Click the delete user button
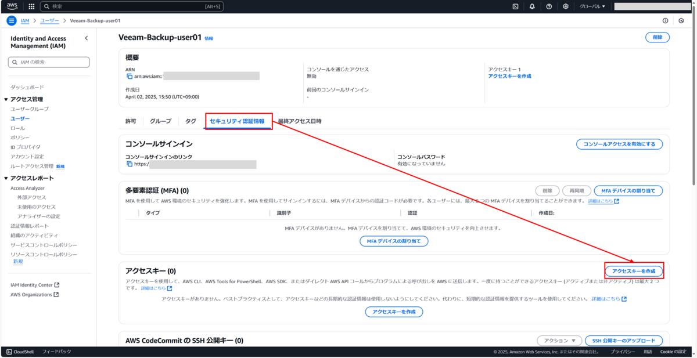 point(658,37)
